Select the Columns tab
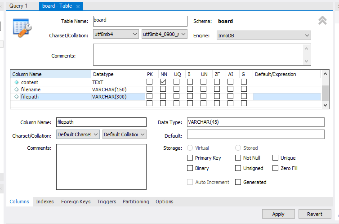Image resolution: width=339 pixels, height=224 pixels. coord(19,202)
